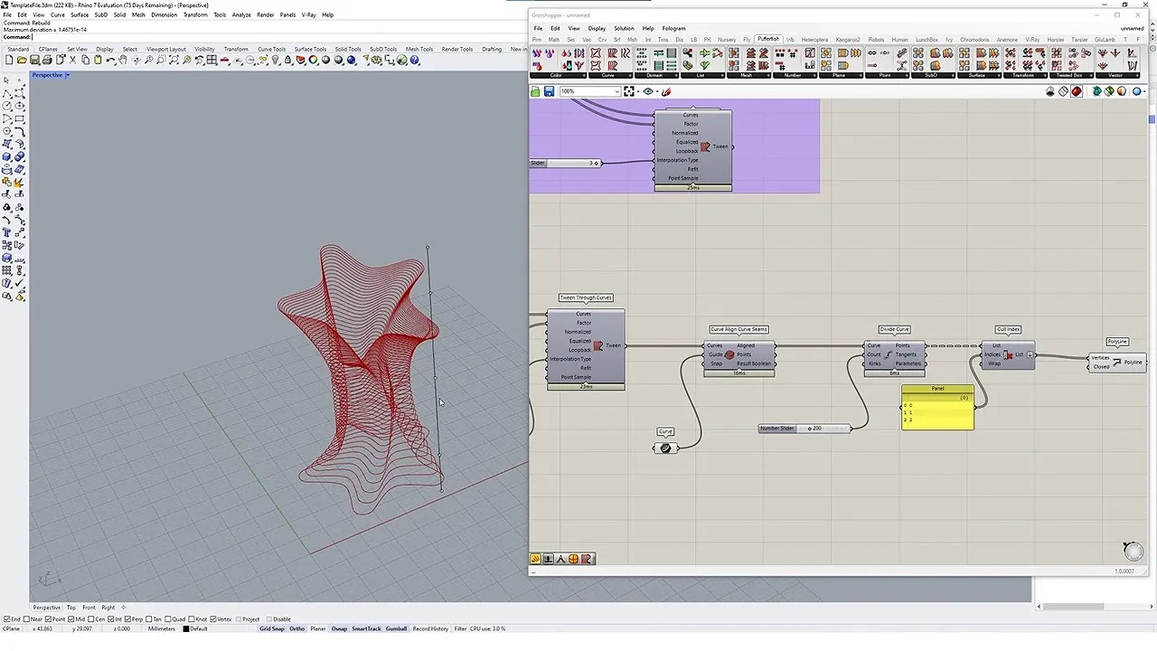
Task: Click the lock icon in Rhino toolbar
Action: click(x=288, y=60)
